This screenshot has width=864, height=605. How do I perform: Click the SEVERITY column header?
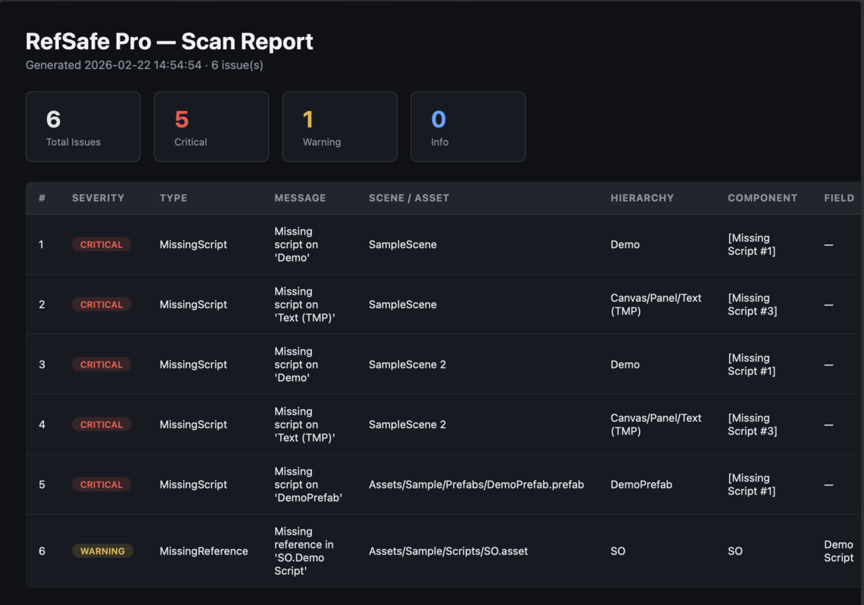coord(98,198)
